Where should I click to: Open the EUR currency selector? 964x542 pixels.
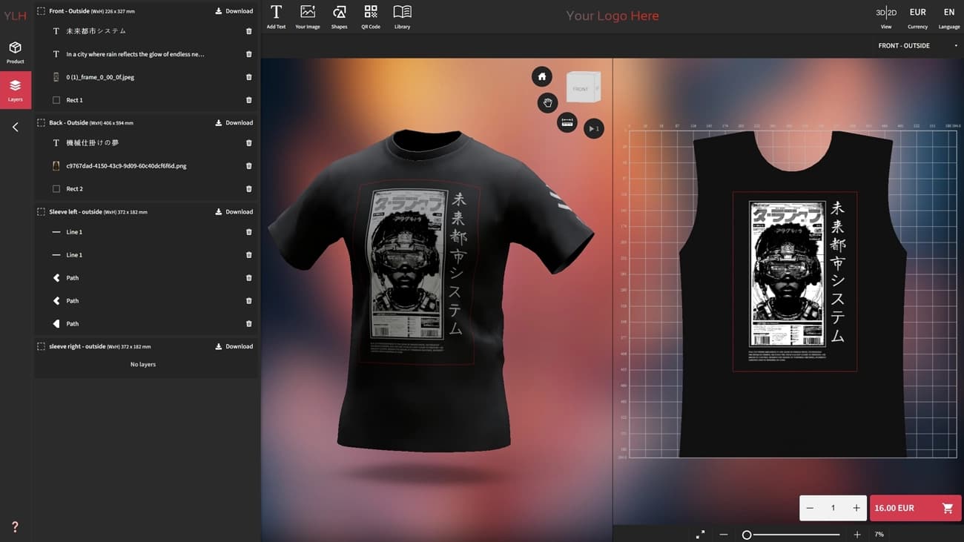tap(917, 12)
